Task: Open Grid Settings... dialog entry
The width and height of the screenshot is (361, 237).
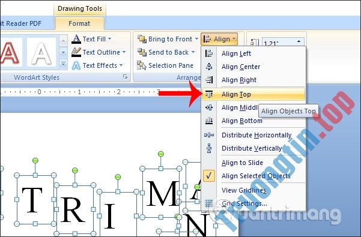Action: coord(253,203)
